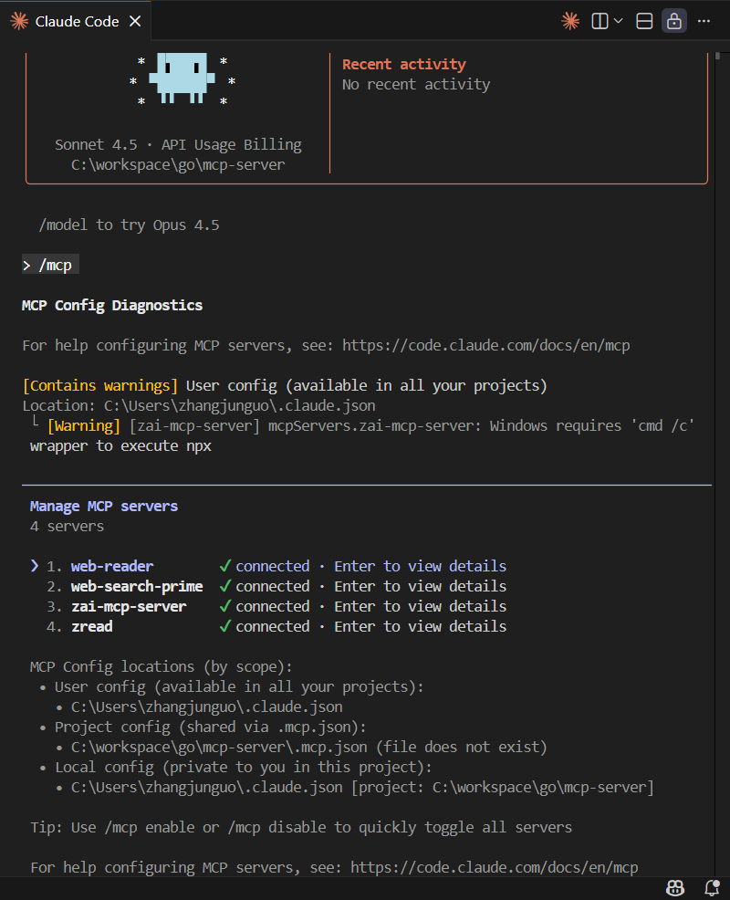
Task: Click the '4 servers' count text
Action: (x=68, y=527)
